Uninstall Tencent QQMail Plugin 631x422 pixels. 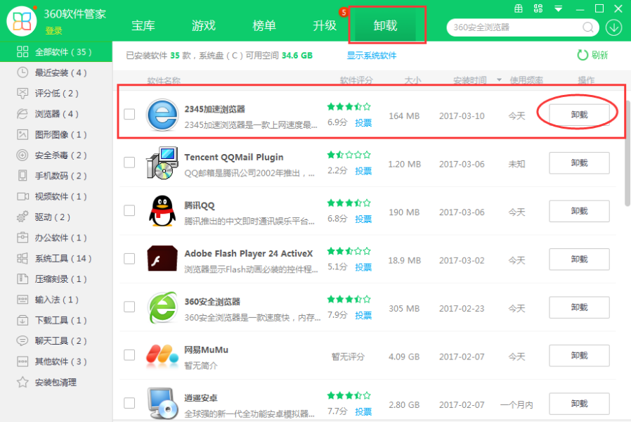pyautogui.click(x=579, y=163)
